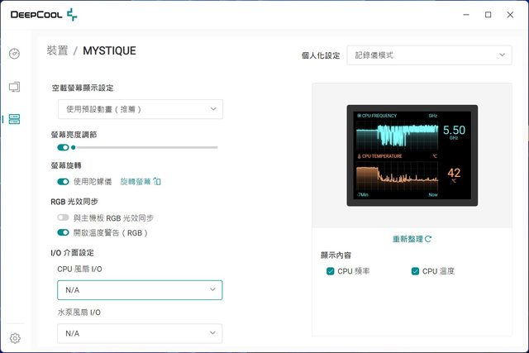The width and height of the screenshot is (529, 353).
Task: Click the 裝置 breadcrumb link
Action: 58,51
